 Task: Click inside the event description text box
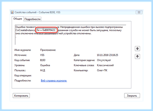tap(71, 35)
